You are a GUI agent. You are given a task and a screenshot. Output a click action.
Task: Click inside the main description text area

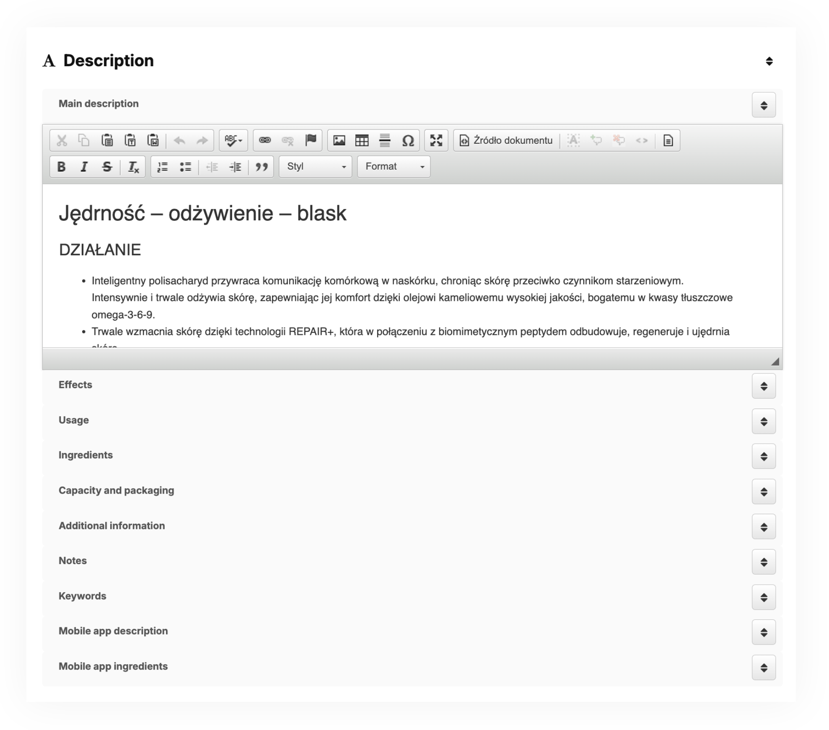click(x=377, y=268)
